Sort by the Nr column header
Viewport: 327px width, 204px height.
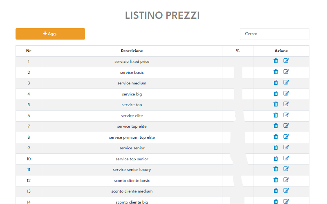[x=29, y=51]
